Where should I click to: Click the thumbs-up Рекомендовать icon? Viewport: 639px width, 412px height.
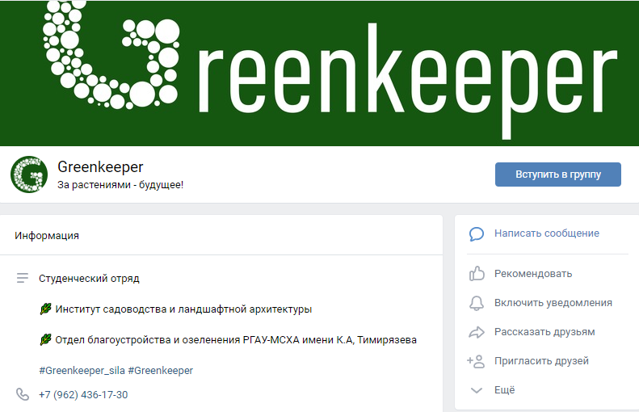(x=477, y=273)
